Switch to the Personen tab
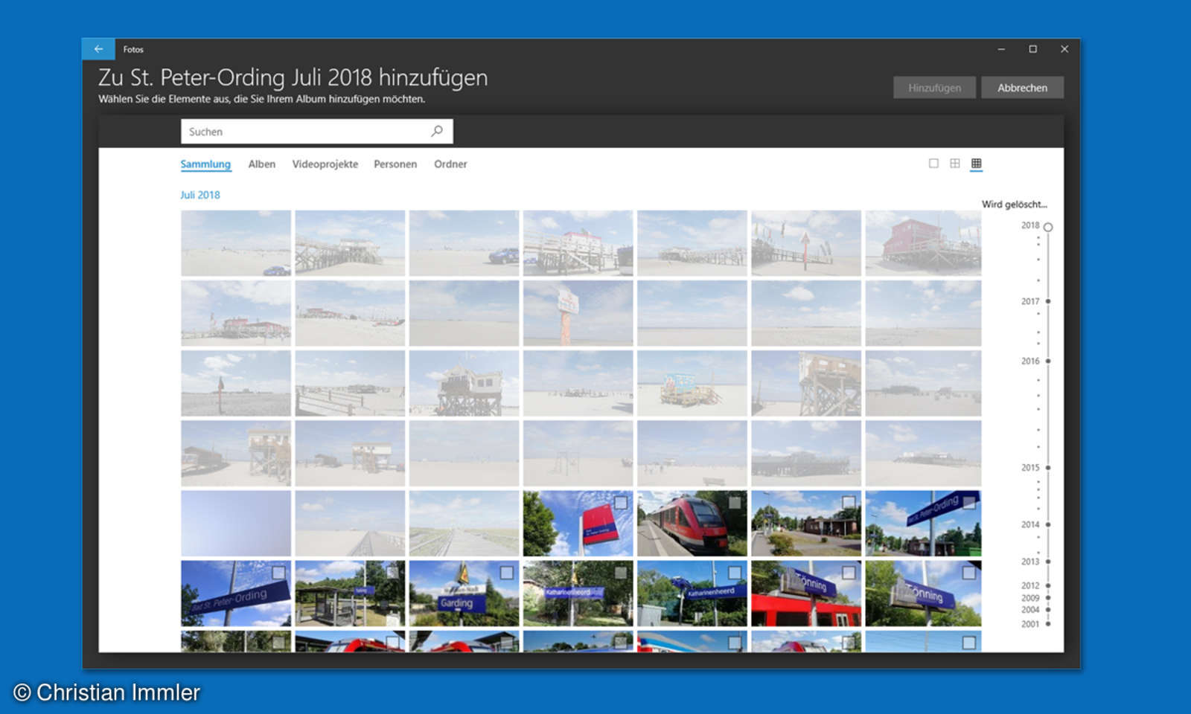This screenshot has width=1191, height=714. [395, 164]
